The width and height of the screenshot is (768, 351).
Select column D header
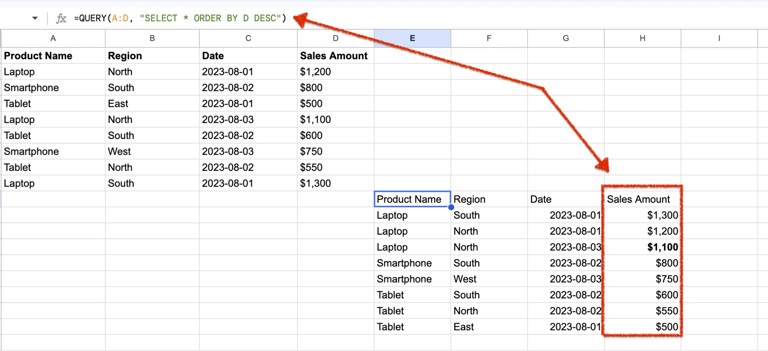click(x=336, y=38)
